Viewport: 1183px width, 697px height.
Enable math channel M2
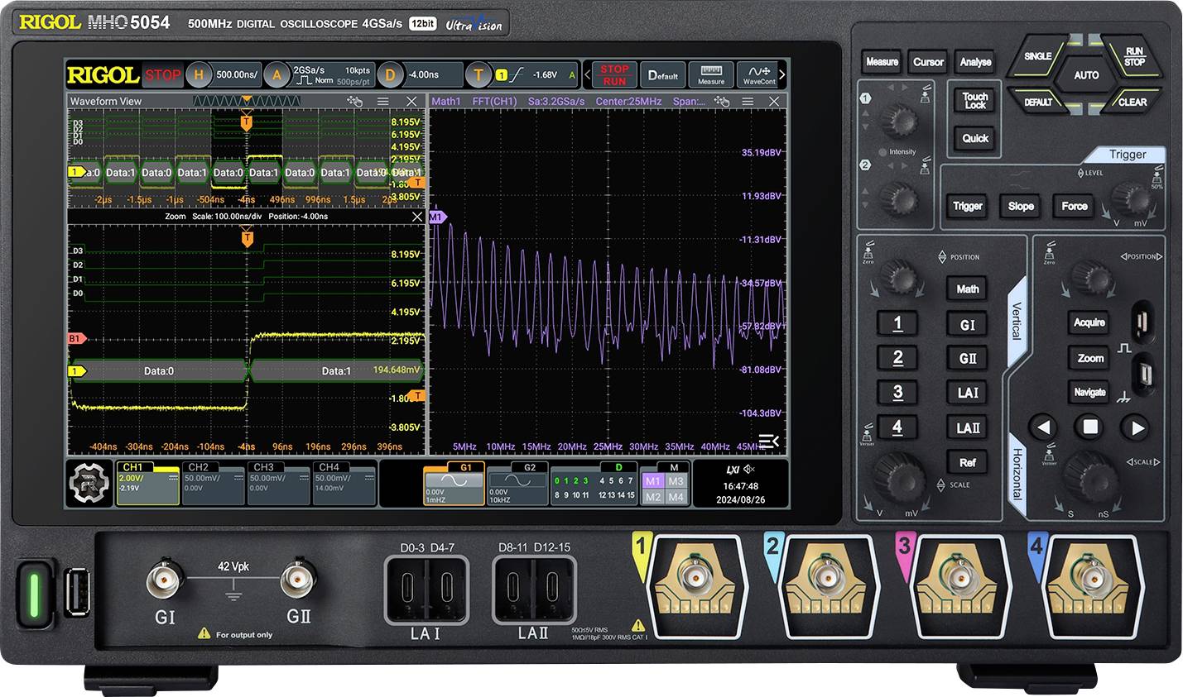click(653, 497)
